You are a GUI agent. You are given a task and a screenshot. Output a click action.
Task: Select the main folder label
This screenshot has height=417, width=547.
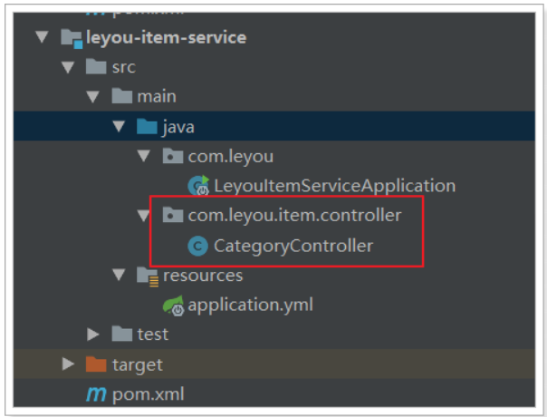[x=157, y=97]
